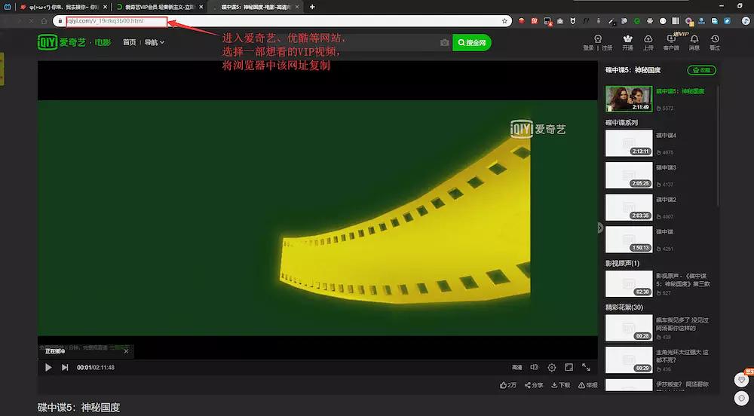Select the active 碟中谍5 browser tab
The image size is (754, 416).
click(x=256, y=8)
